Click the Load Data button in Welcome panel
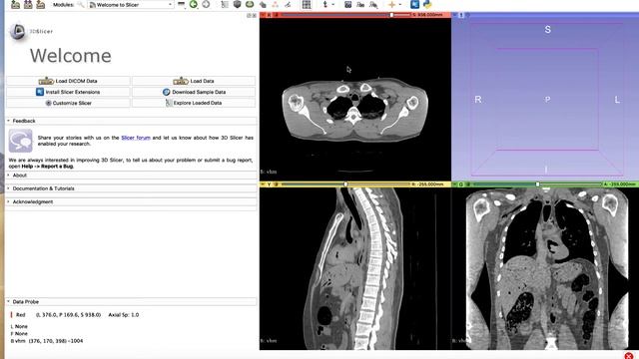This screenshot has height=359, width=639. pyautogui.click(x=194, y=81)
